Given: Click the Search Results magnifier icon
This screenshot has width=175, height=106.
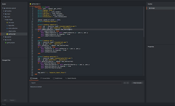Looking at the screenshot, I should pos(66,78).
